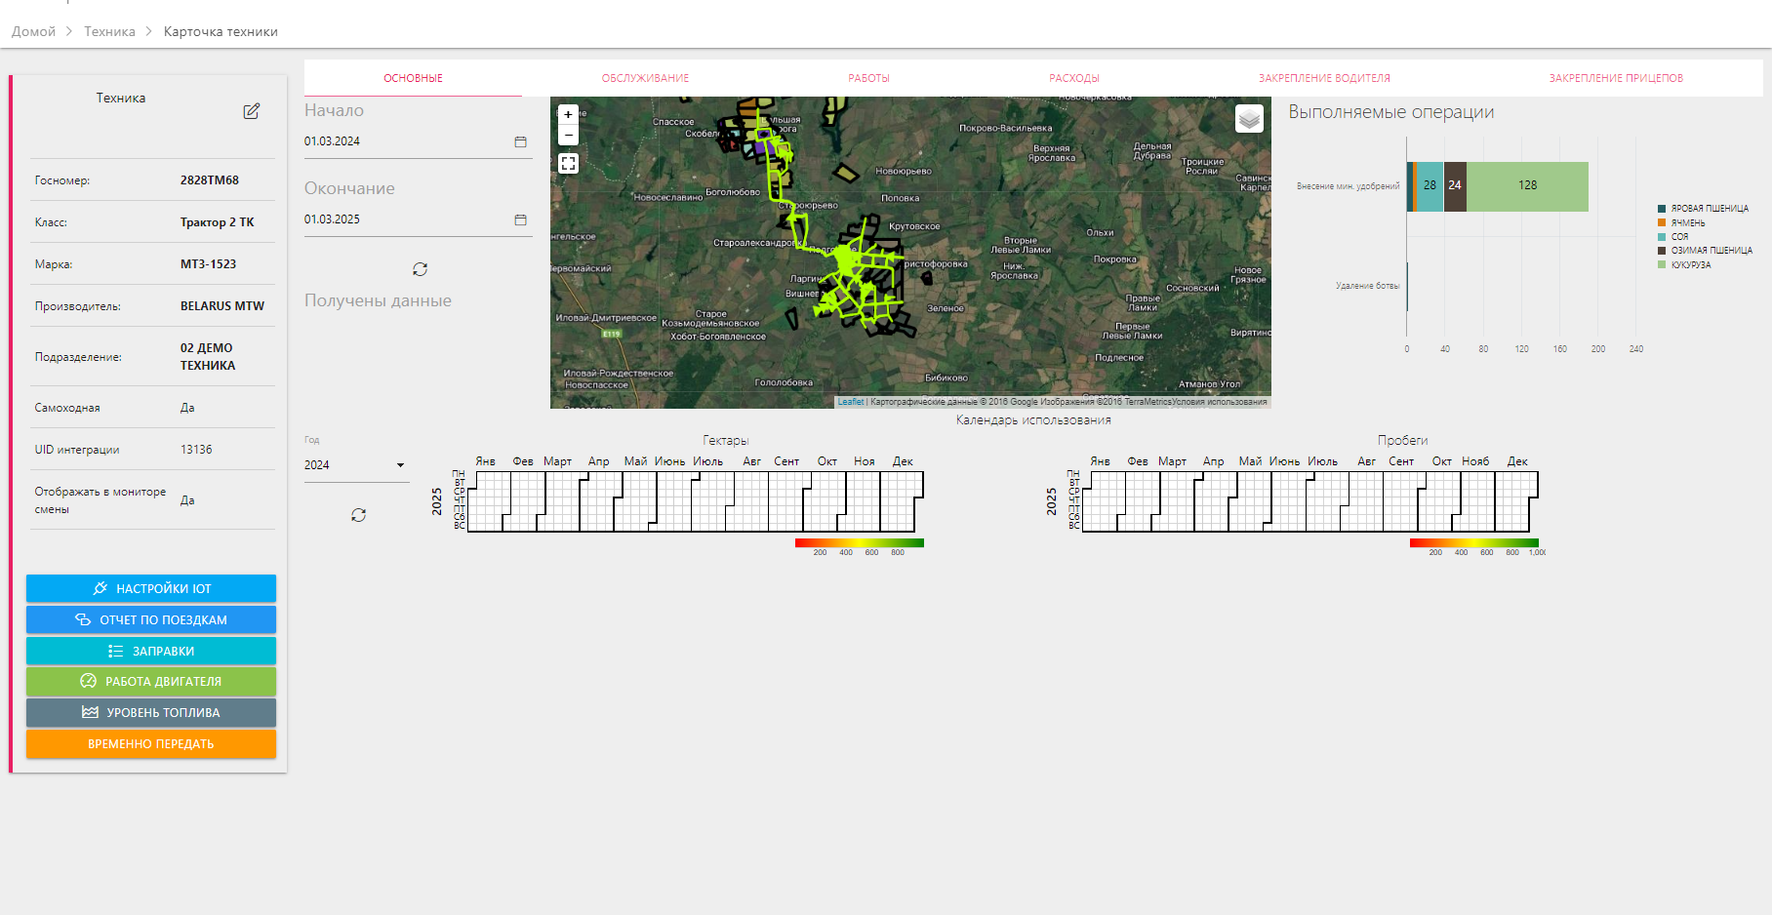Screen dimensions: 1772x915
Task: Open the end date calendar picker
Action: (520, 219)
